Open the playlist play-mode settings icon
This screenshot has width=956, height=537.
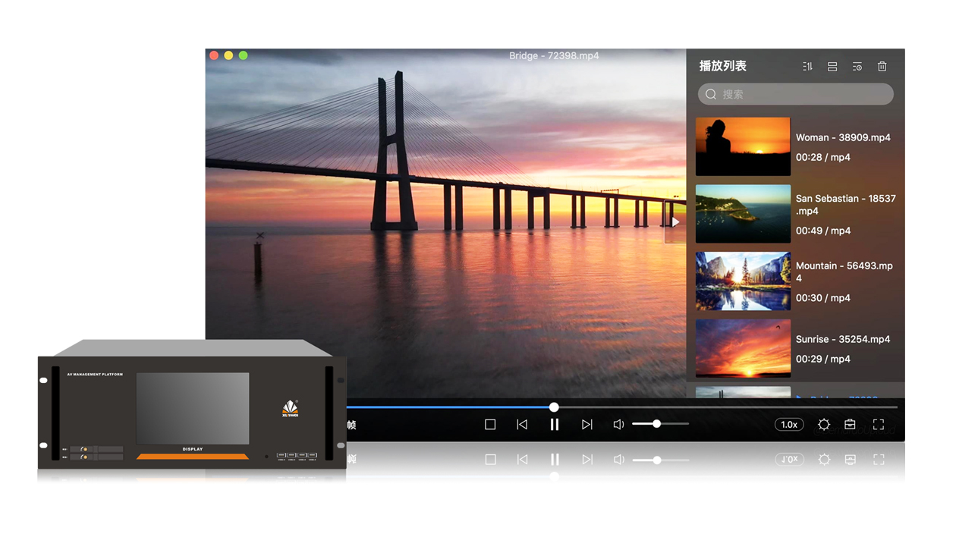click(x=857, y=67)
